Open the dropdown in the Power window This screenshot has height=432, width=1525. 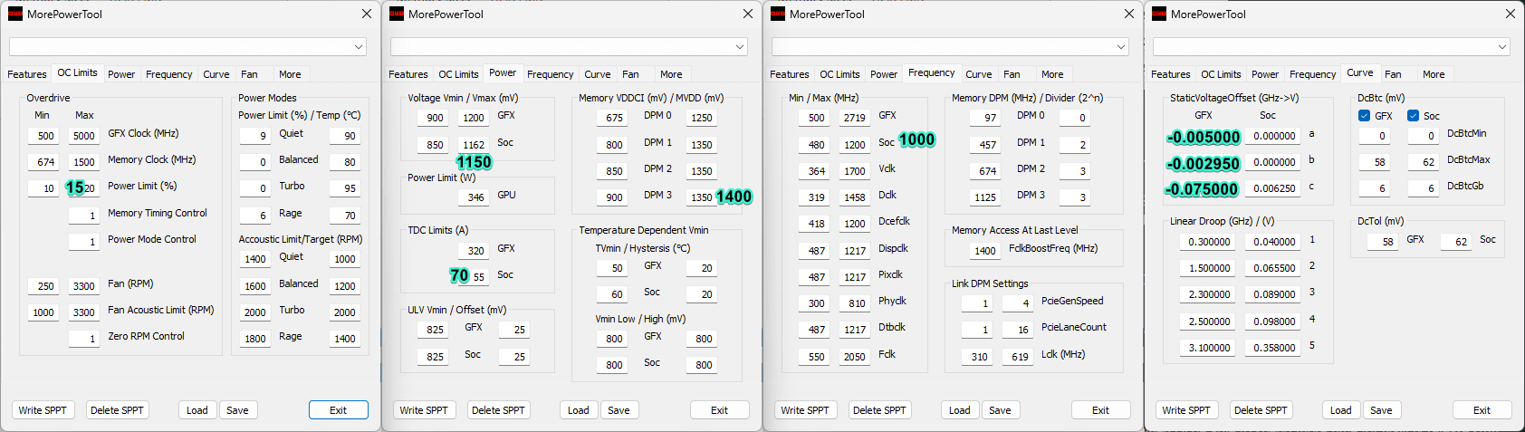[569, 46]
